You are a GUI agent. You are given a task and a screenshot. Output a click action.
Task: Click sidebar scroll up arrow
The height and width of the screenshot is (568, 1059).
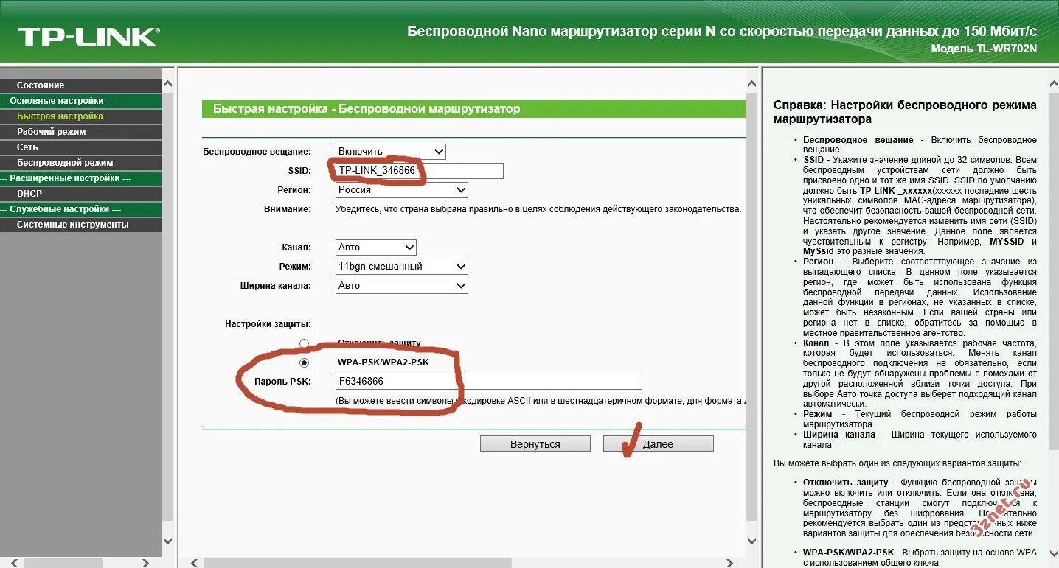[x=167, y=85]
